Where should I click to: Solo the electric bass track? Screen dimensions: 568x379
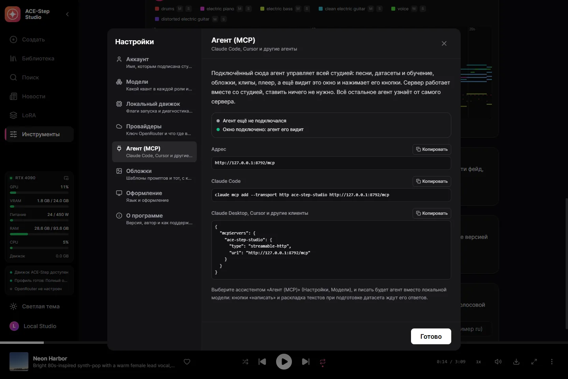(307, 9)
